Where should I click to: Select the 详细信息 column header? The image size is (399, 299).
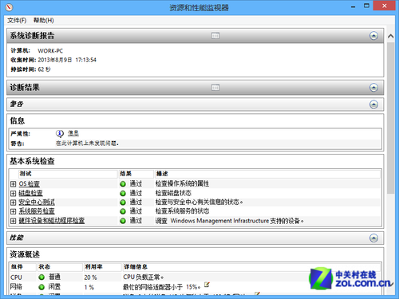point(251,267)
